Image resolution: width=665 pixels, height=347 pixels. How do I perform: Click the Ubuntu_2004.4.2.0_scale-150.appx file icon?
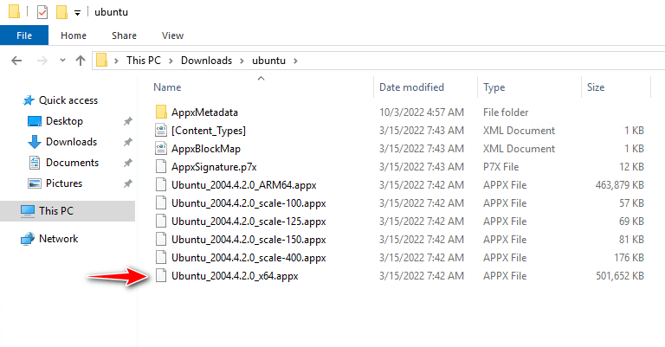[x=161, y=240]
